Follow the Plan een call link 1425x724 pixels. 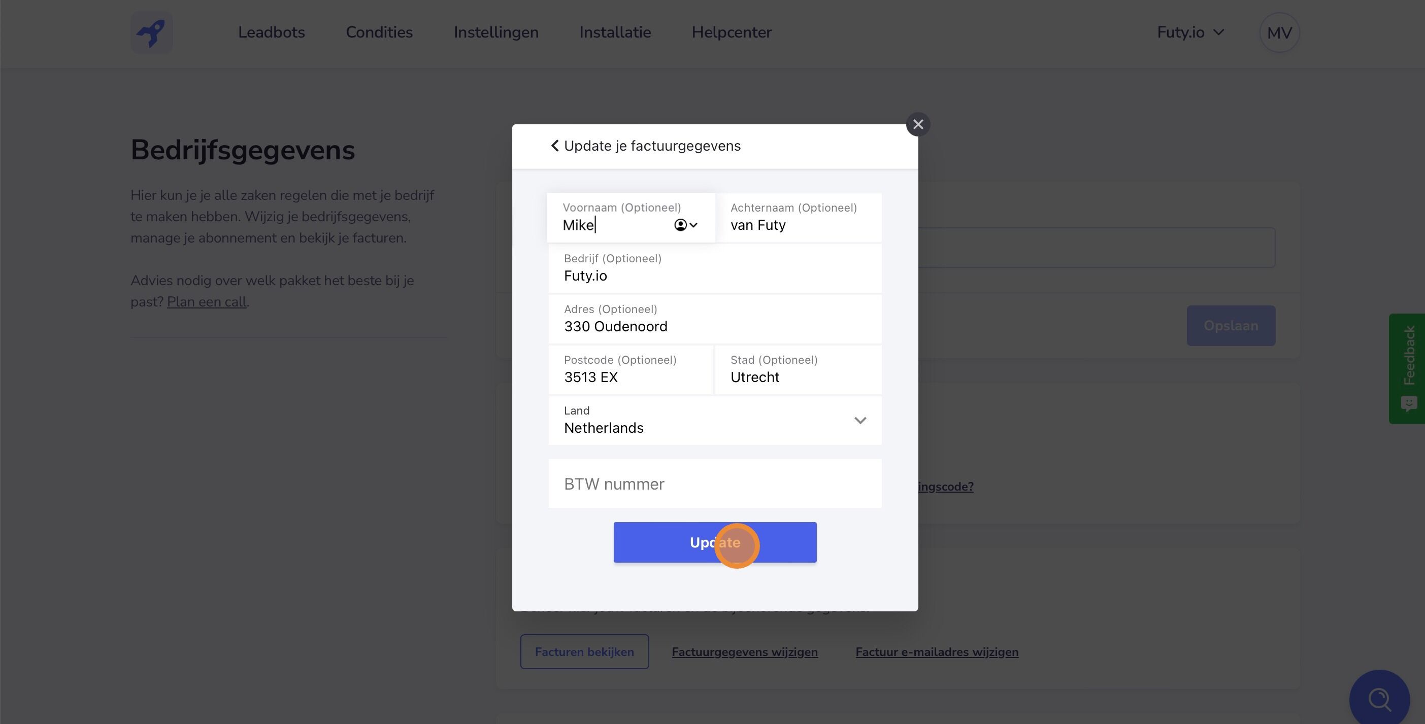pyautogui.click(x=207, y=302)
